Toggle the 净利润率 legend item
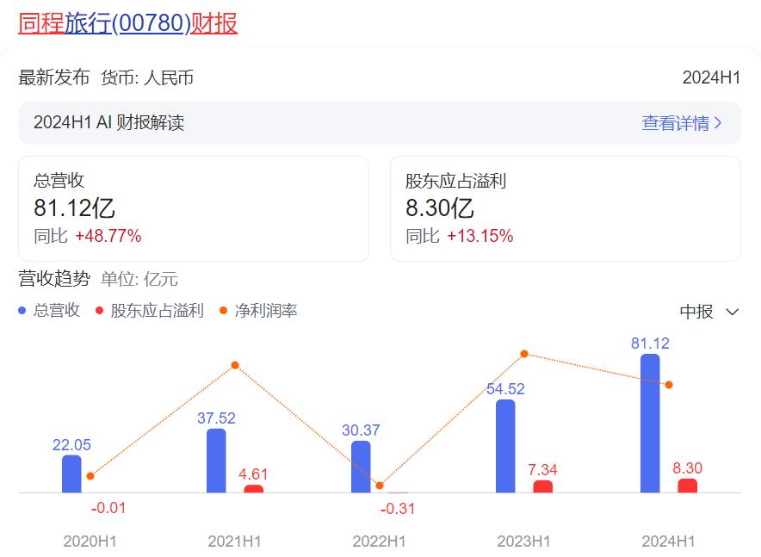Image resolution: width=761 pixels, height=557 pixels. click(258, 311)
